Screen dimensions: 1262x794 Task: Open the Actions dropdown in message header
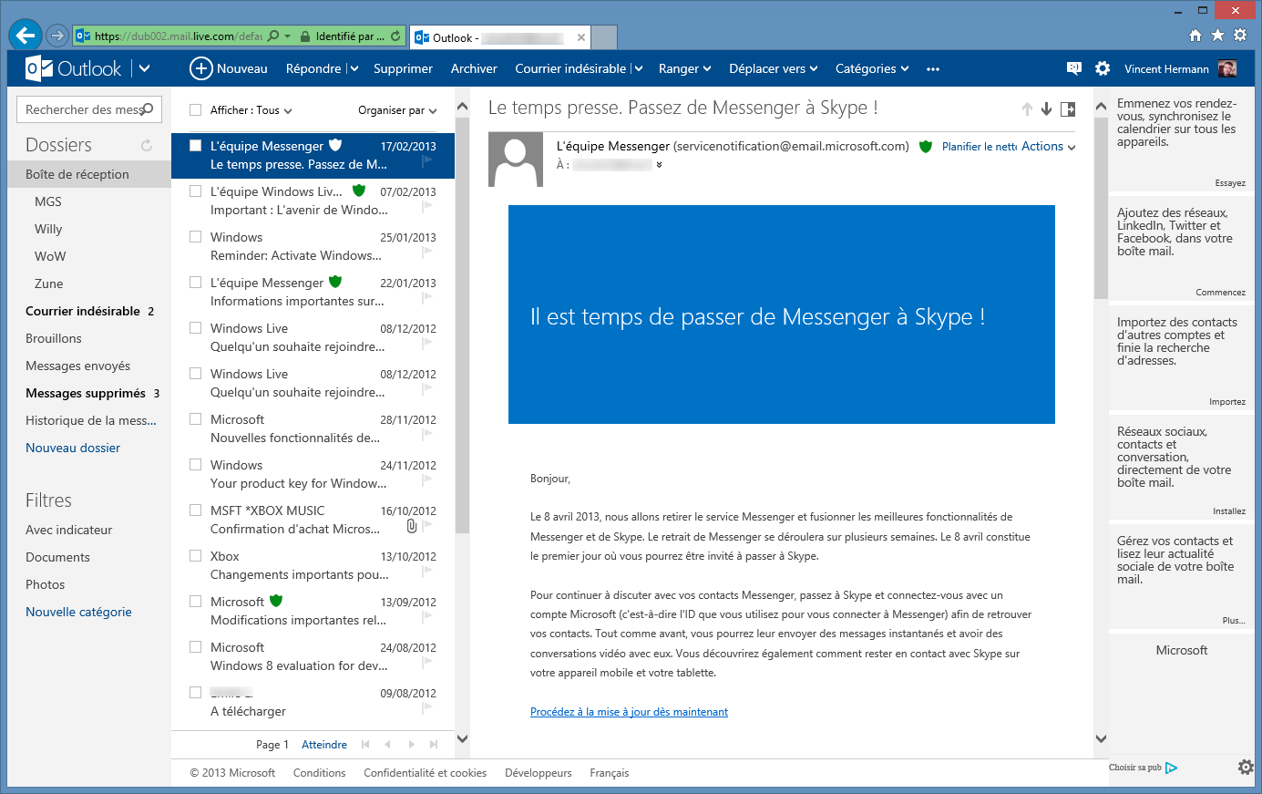tap(1048, 146)
